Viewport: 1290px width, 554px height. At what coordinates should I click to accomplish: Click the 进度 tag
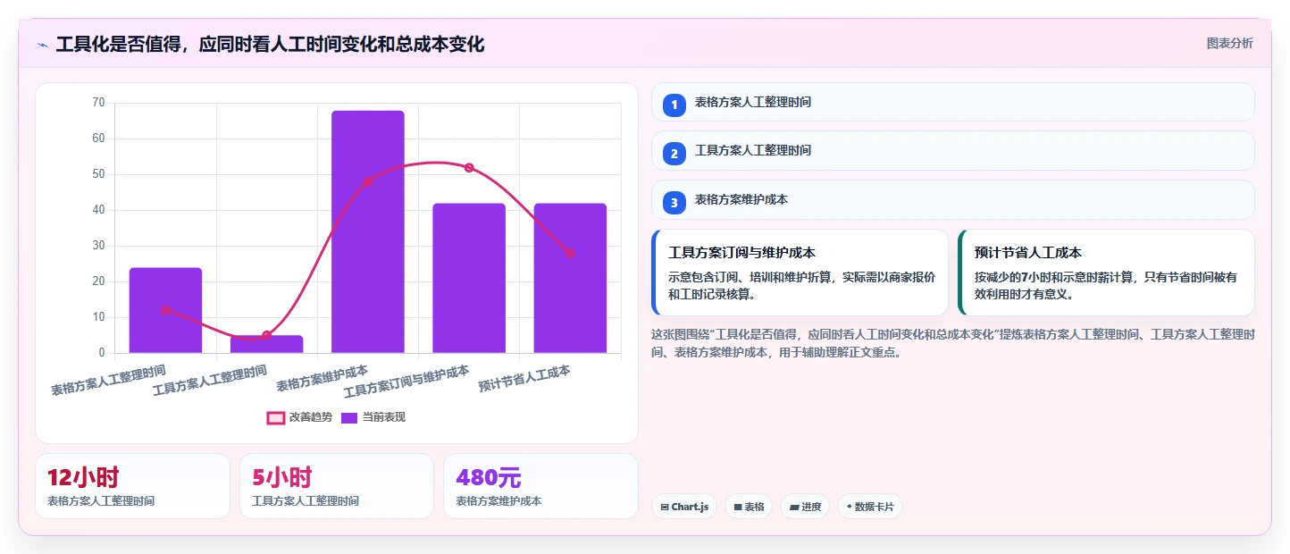click(805, 507)
